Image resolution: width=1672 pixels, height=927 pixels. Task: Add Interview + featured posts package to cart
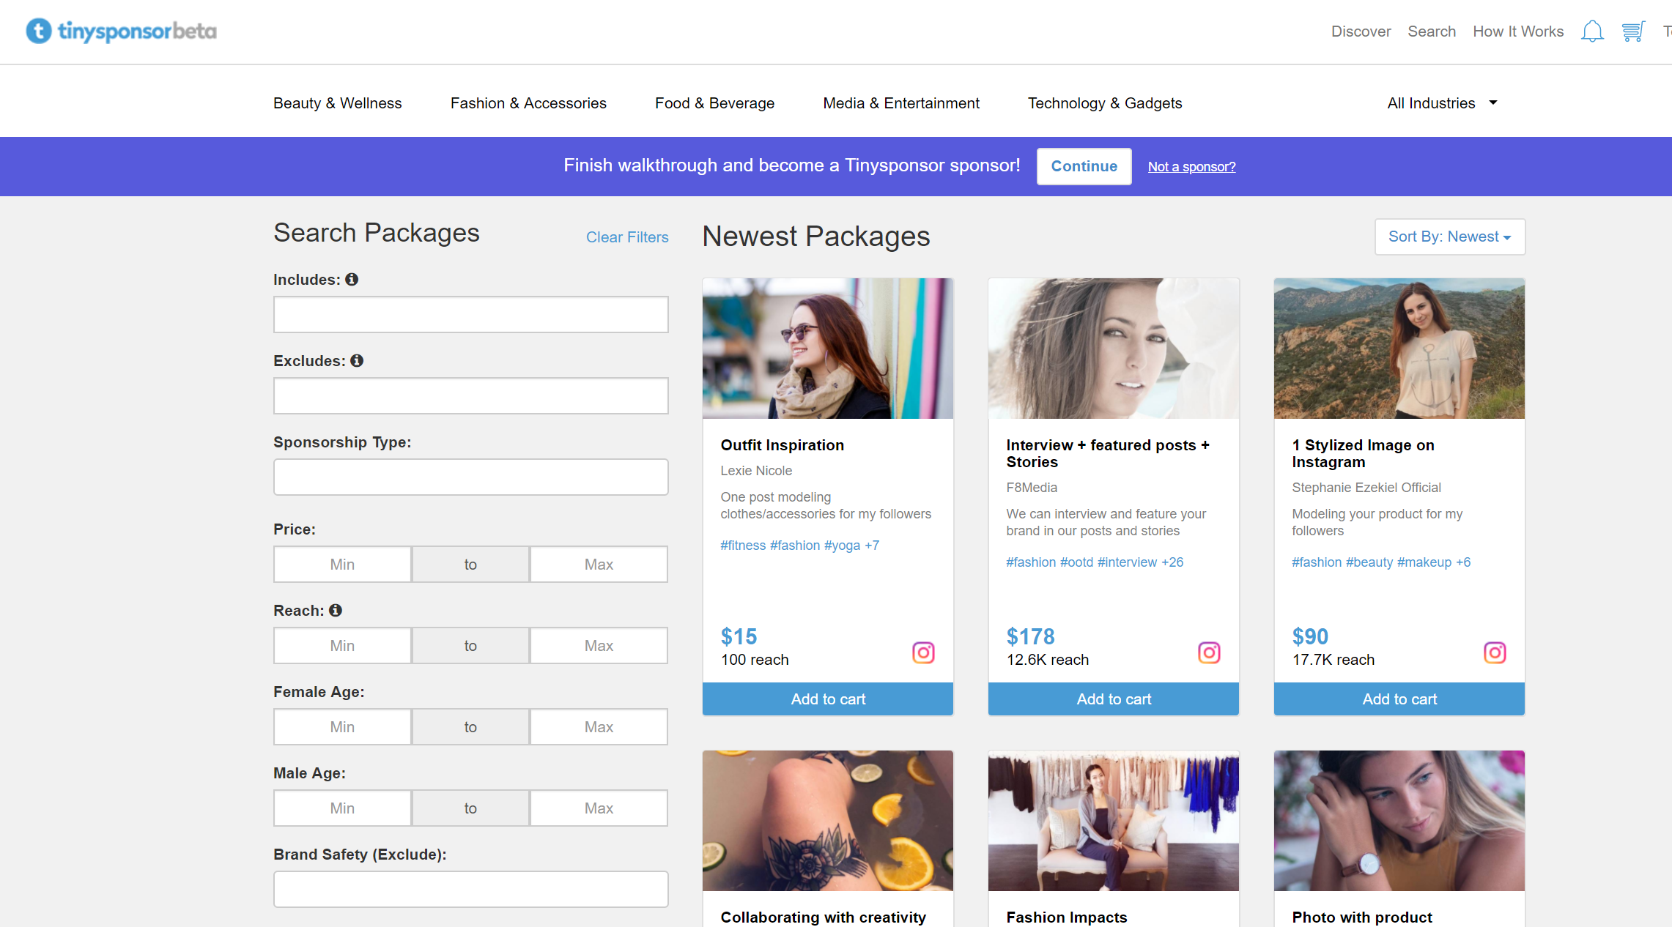[x=1114, y=699]
